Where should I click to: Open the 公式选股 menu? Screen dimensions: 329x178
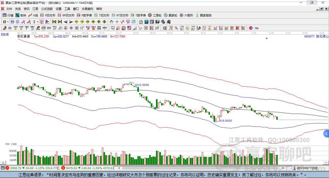pyautogui.click(x=47, y=9)
